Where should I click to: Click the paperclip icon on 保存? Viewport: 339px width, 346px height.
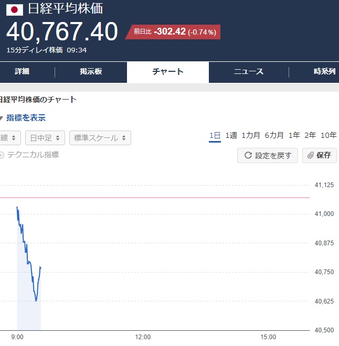(311, 155)
